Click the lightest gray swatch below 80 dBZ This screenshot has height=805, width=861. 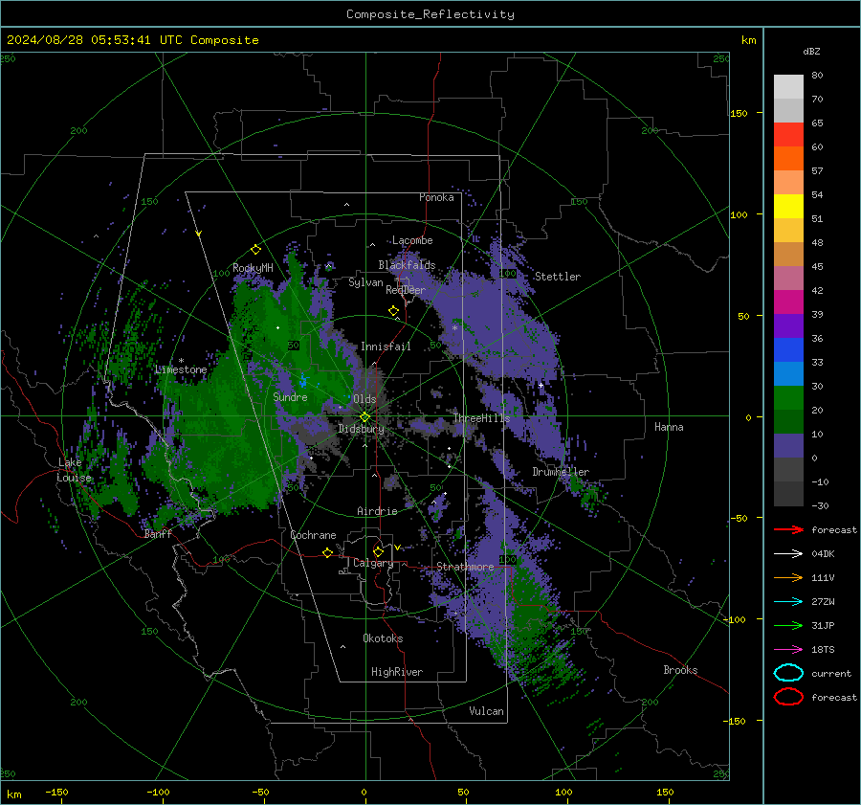[x=788, y=87]
